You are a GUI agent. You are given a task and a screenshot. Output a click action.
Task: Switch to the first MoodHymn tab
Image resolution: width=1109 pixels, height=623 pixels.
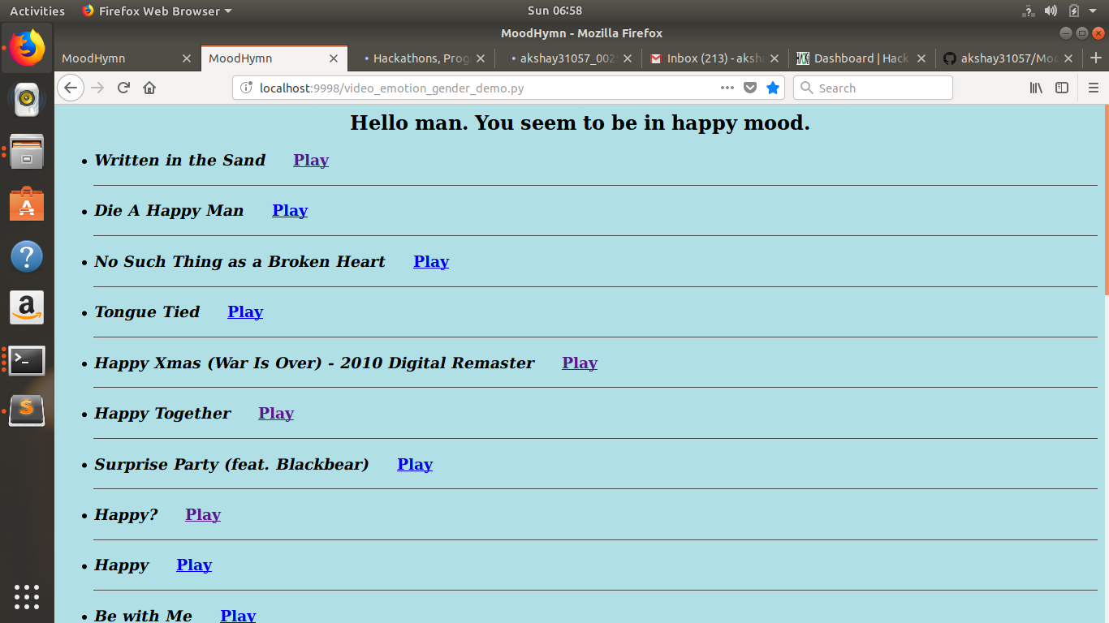(x=127, y=58)
